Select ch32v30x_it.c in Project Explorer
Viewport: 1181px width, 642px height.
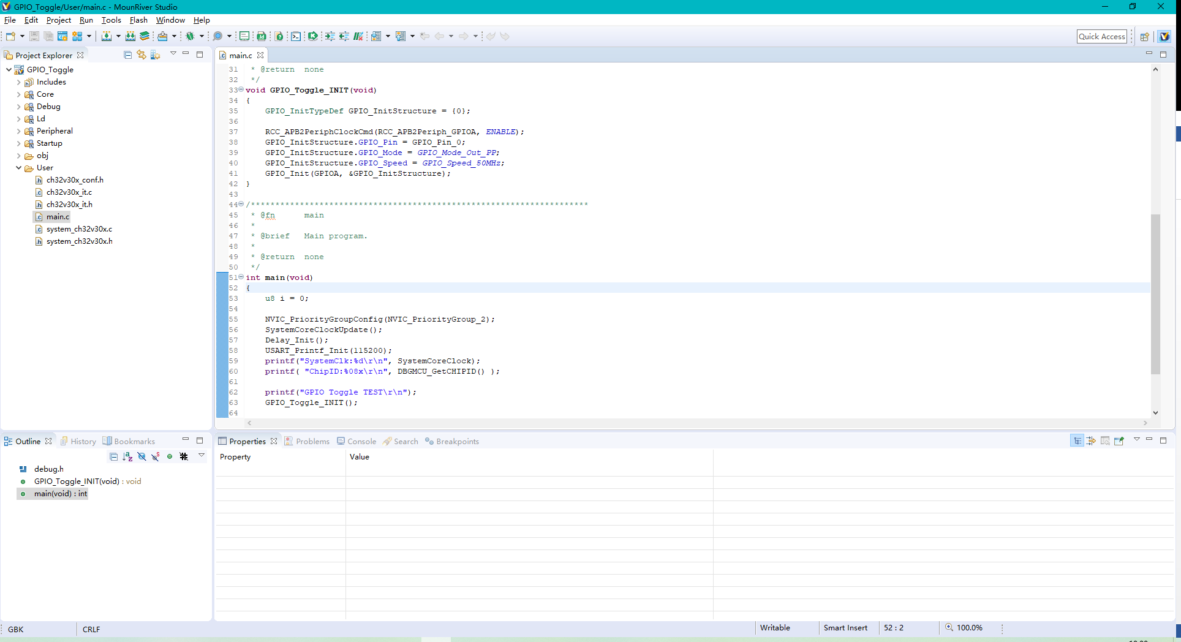pyautogui.click(x=64, y=192)
